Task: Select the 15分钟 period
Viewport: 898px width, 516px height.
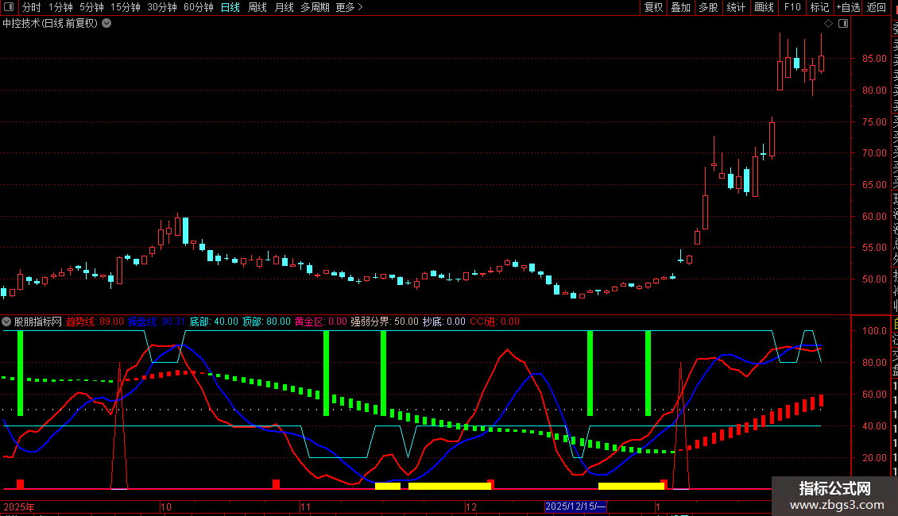Action: click(126, 7)
